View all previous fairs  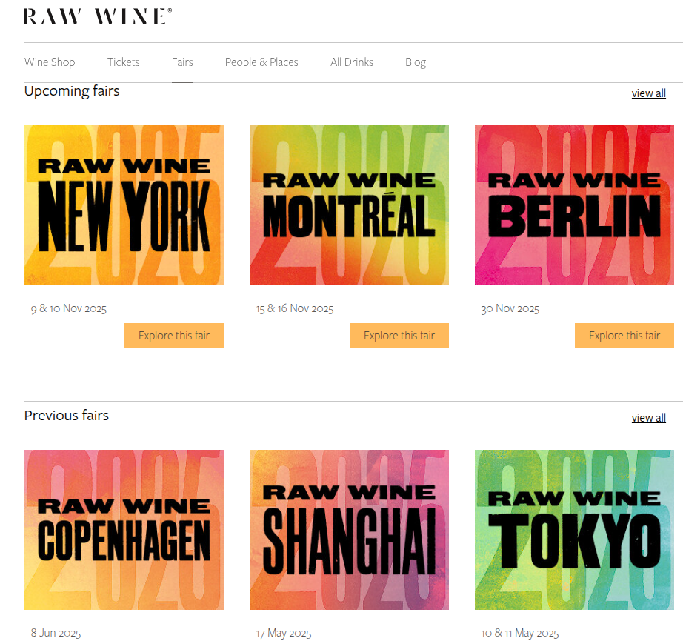pos(648,418)
